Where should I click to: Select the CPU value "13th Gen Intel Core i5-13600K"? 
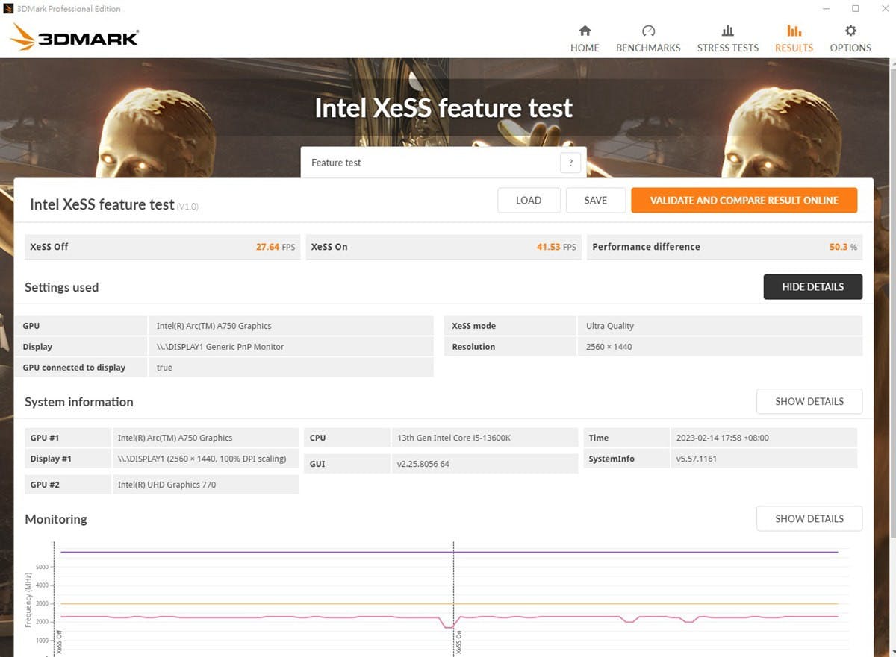(453, 438)
